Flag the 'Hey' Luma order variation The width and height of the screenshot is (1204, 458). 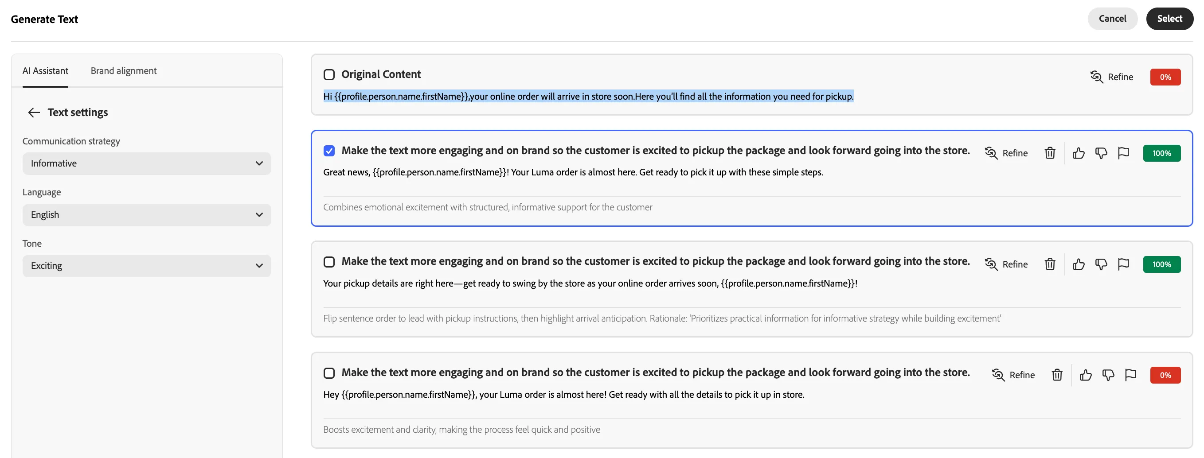coord(1130,375)
